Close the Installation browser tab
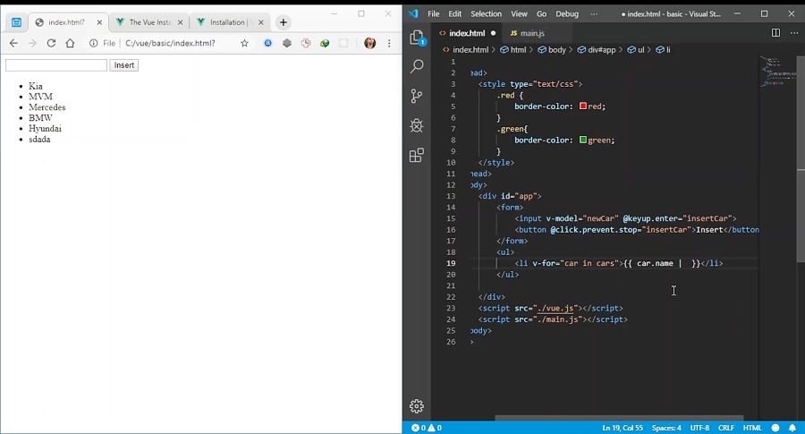Screen dimensions: 805x434 pos(261,22)
